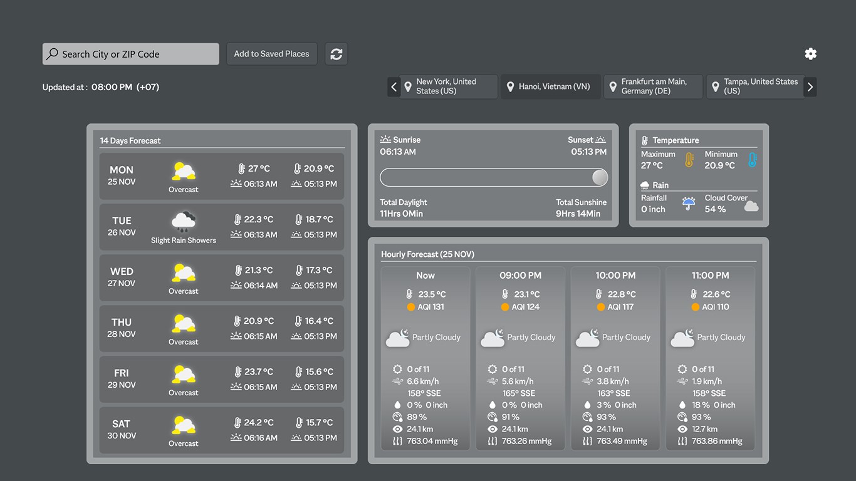
Task: Open the Tampa, United States location
Action: [x=756, y=86]
